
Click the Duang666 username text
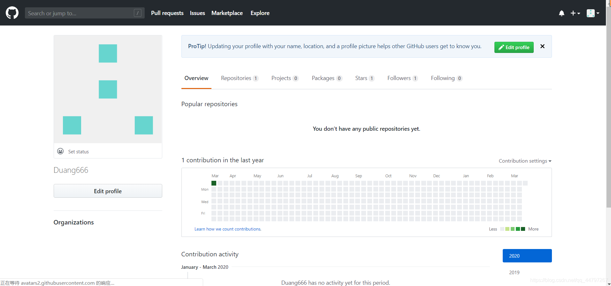pos(71,170)
